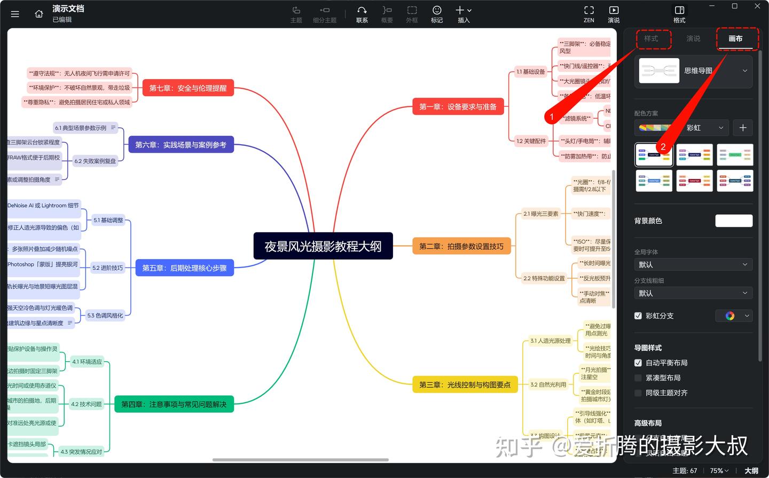Viewport: 769px width, 478px height.
Task: Click 大纲 to open outline view
Action: coord(751,471)
